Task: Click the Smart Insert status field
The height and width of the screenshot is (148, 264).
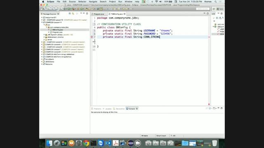Action: click(161, 136)
